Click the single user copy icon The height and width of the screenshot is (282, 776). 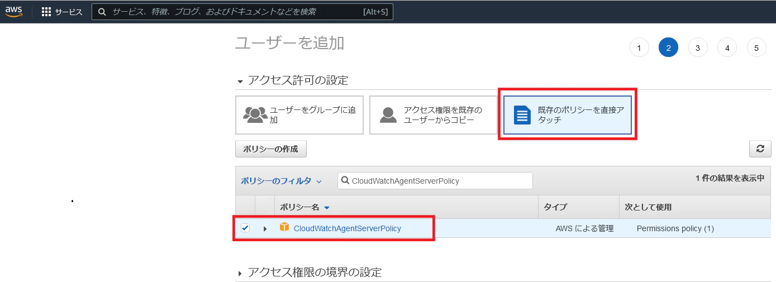(x=388, y=114)
